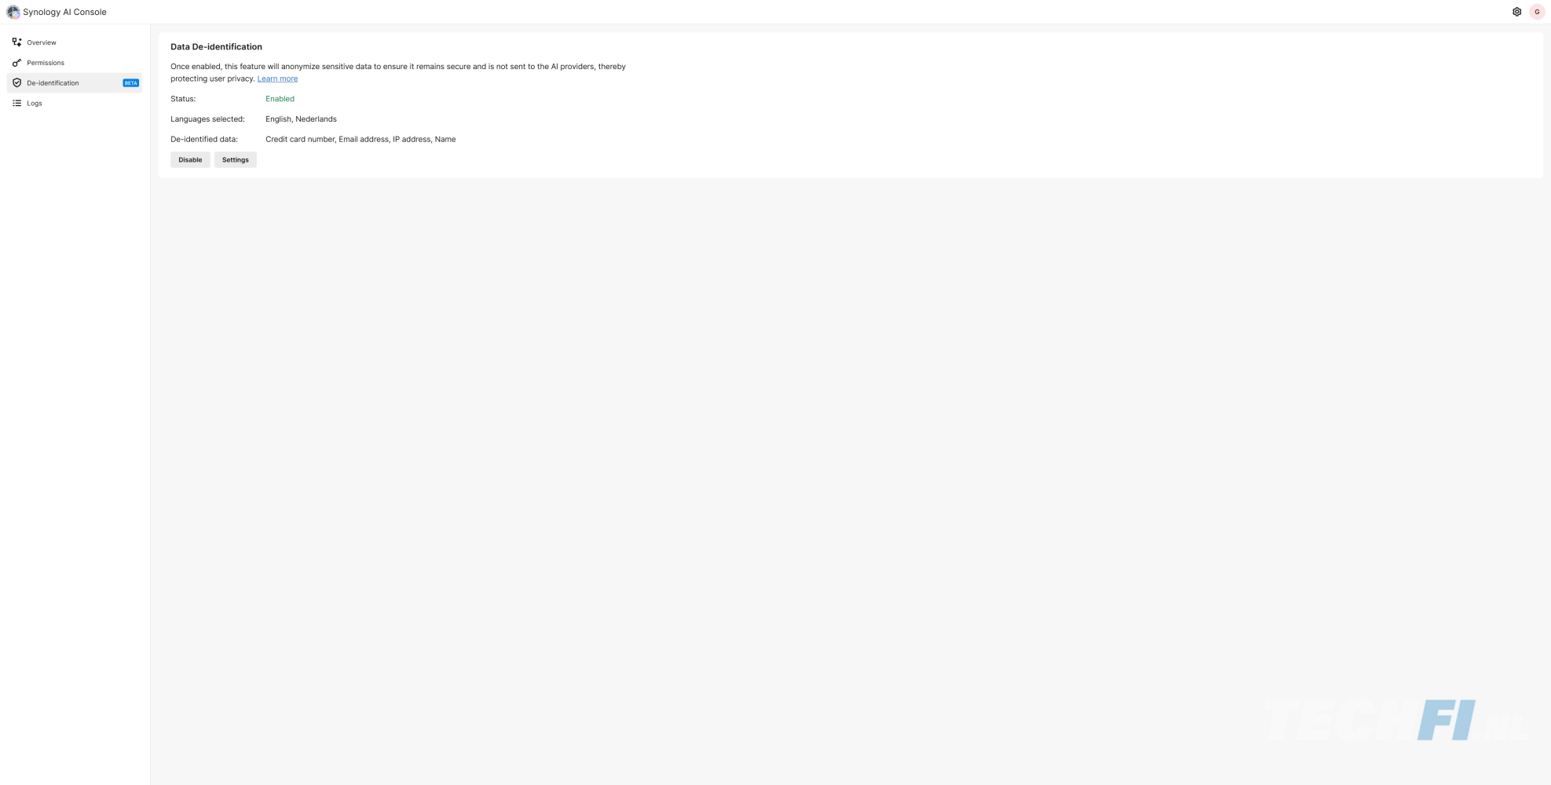Image resolution: width=1551 pixels, height=785 pixels.
Task: Click the green Enabled status text
Action: coord(280,99)
